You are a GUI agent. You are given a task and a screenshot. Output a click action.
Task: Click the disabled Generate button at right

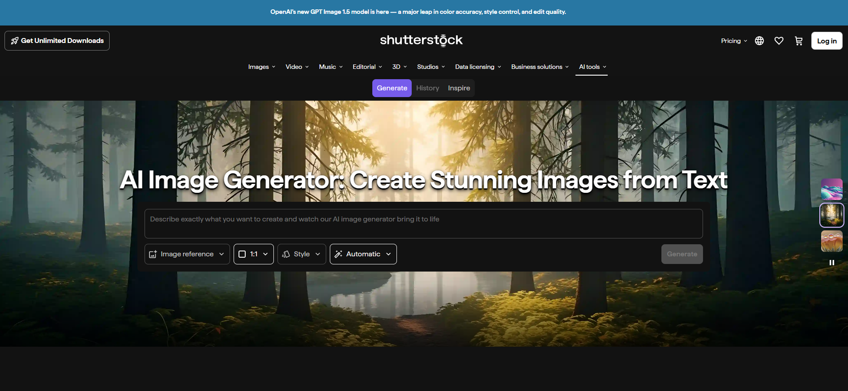682,254
